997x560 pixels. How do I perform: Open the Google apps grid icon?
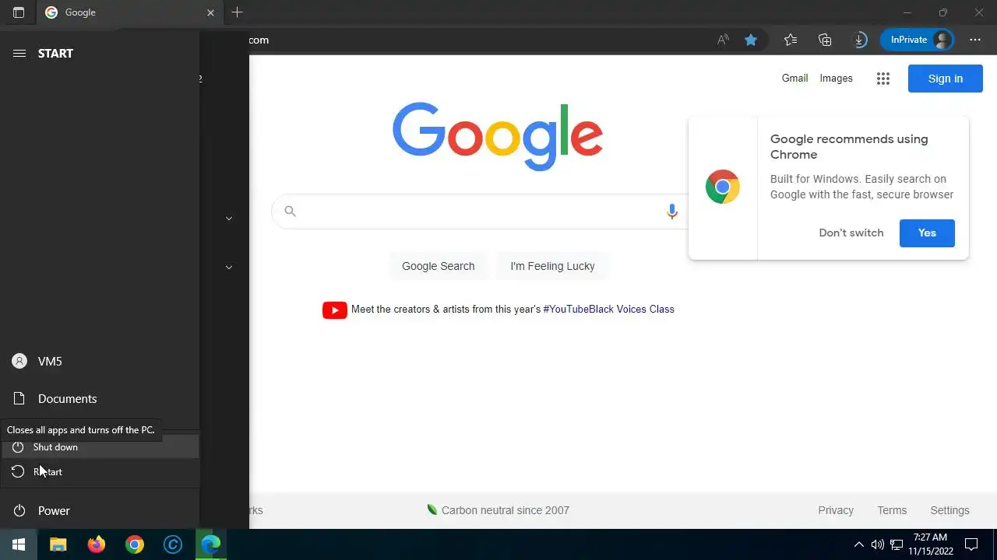(x=883, y=79)
